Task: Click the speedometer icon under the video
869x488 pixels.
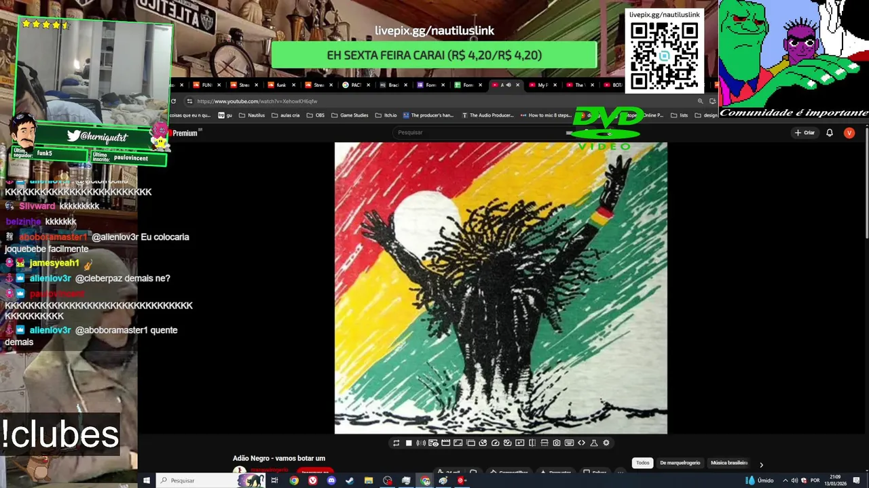Action: tap(495, 443)
